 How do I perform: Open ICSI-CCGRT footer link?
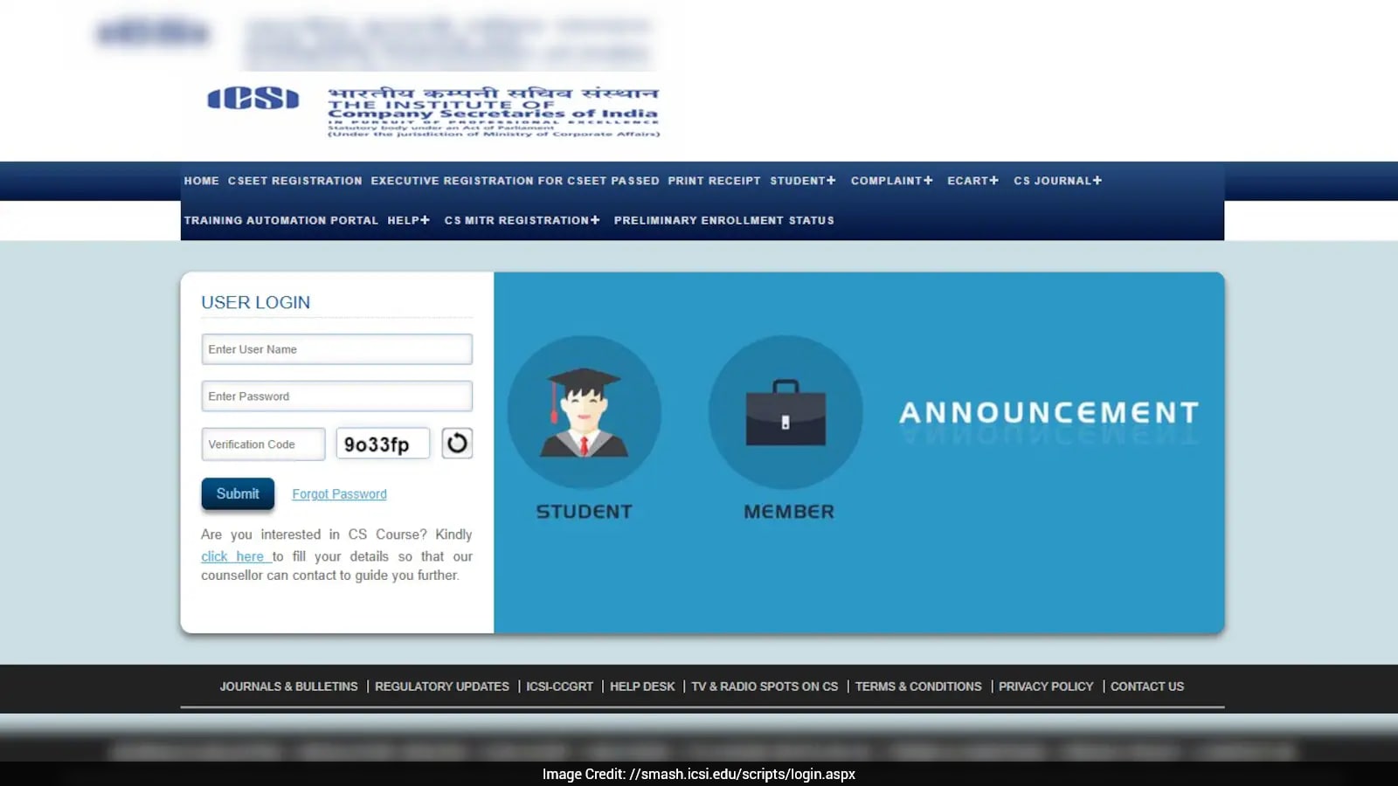[x=559, y=686]
